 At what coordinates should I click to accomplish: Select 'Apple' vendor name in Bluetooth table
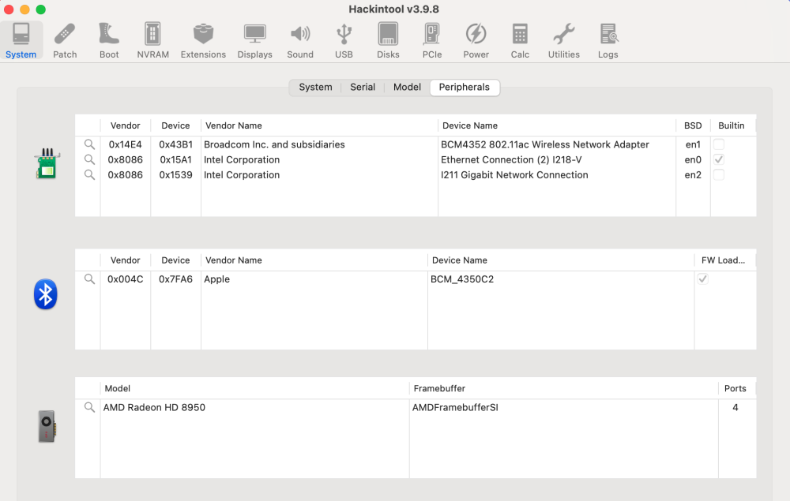[x=216, y=279]
